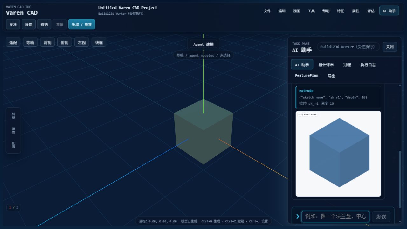Viewport: 407px width, 229px height.
Task: Open the blue cube preview thumbnail
Action: tap(338, 154)
